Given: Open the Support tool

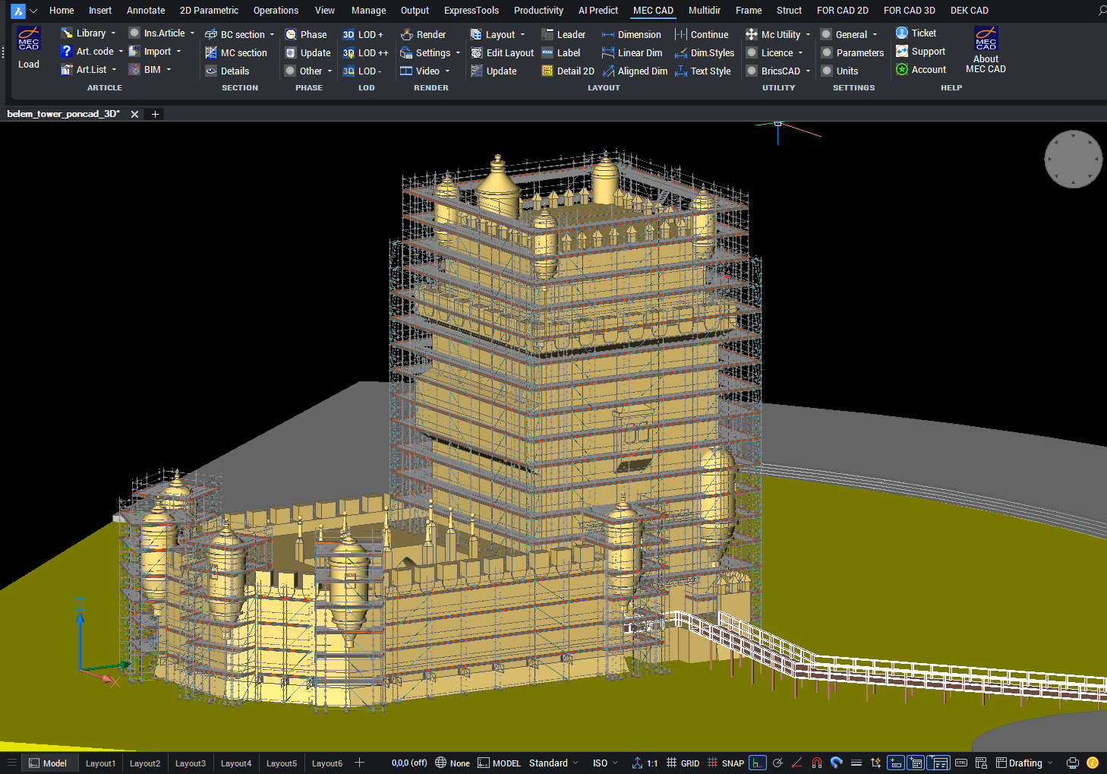Looking at the screenshot, I should pos(921,52).
